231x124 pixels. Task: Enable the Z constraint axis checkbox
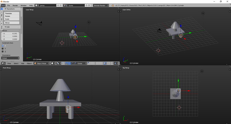(x=3, y=52)
